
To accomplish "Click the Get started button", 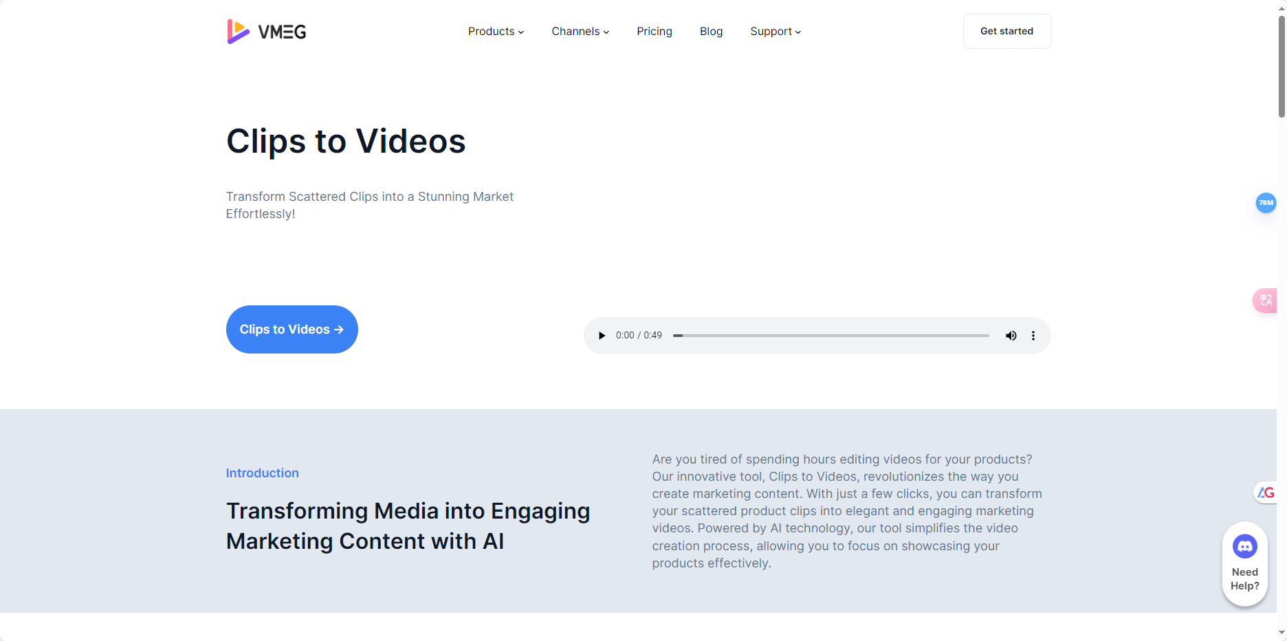I will click(x=1006, y=31).
